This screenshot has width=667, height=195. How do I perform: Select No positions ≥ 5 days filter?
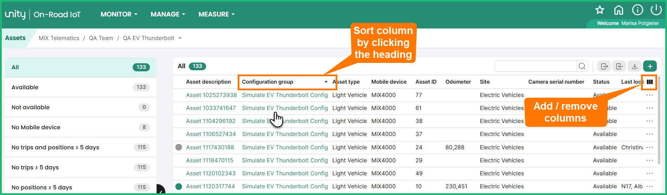81,187
